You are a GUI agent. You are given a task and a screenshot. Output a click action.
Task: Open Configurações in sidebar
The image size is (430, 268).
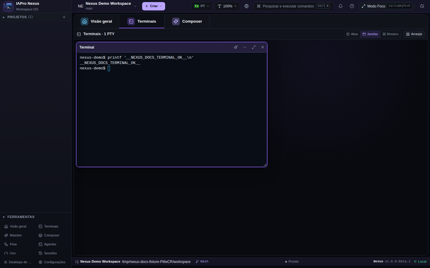[52, 262]
